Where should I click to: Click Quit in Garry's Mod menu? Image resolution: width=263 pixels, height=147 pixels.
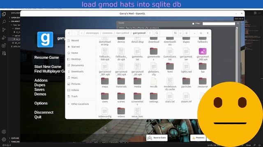[x=38, y=117]
